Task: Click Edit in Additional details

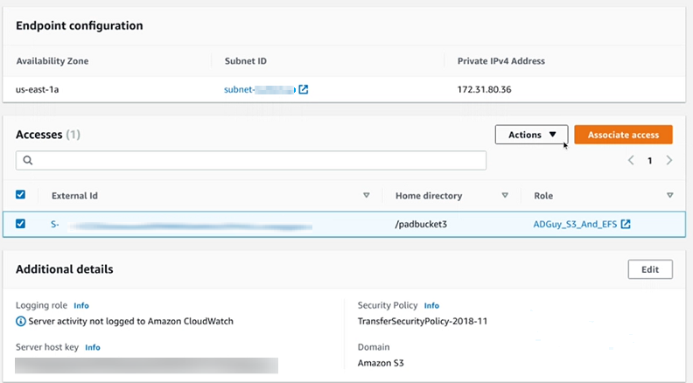Action: (649, 269)
